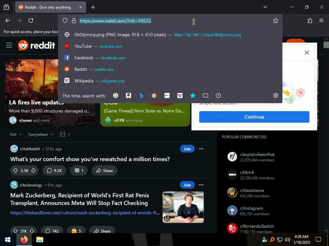
Task: Choose the Facebook suggestion
Action: pos(170,58)
